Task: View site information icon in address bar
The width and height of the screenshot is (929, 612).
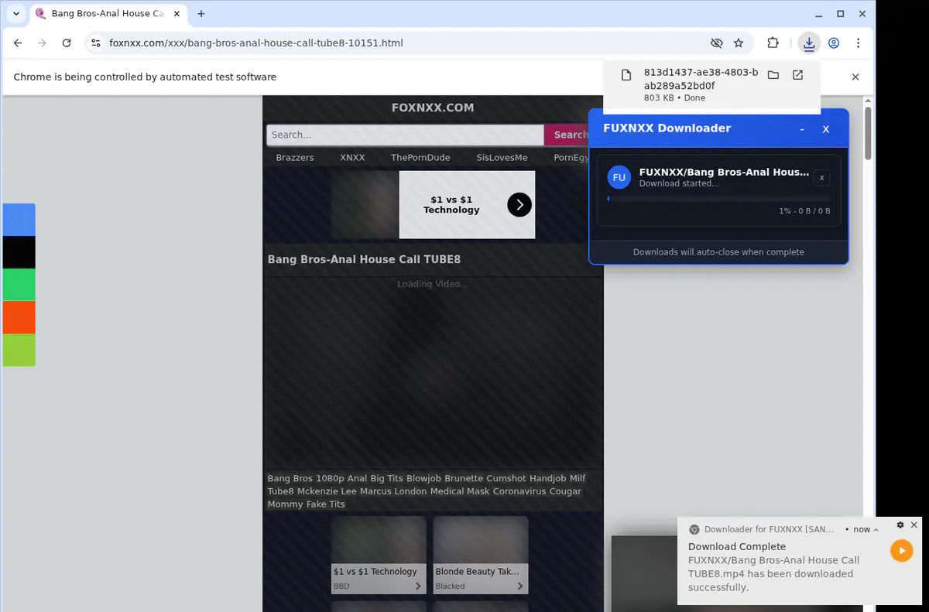Action: pyautogui.click(x=95, y=43)
